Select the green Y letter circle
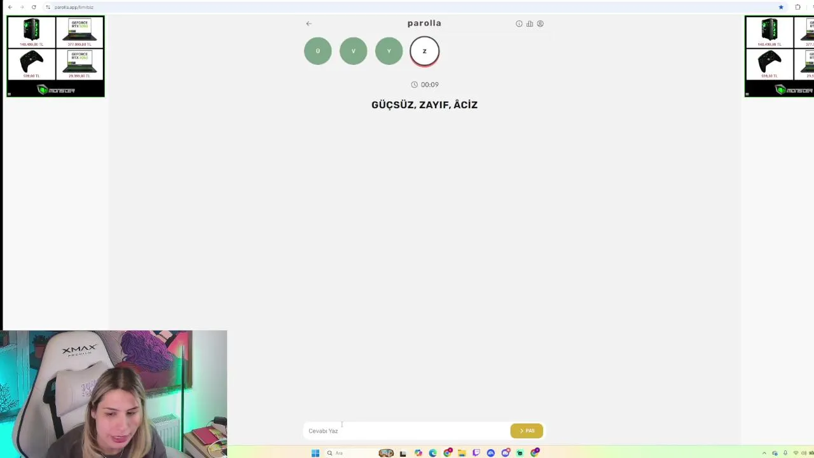The image size is (814, 458). pos(389,51)
